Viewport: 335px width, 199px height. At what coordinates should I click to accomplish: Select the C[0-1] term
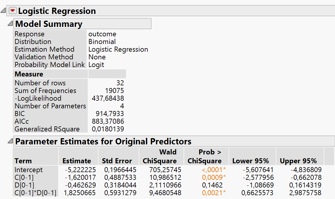[x=24, y=177]
